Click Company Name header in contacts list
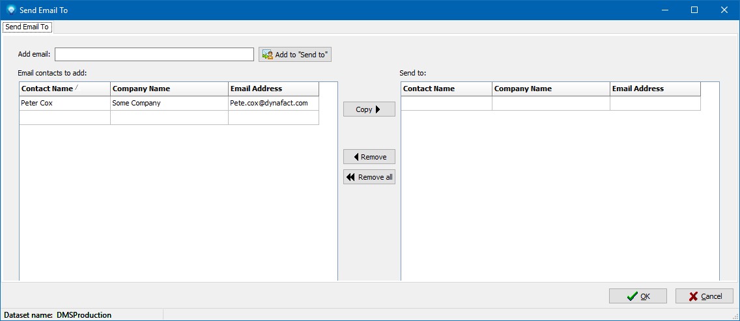Viewport: 740px width, 321px height. 169,89
